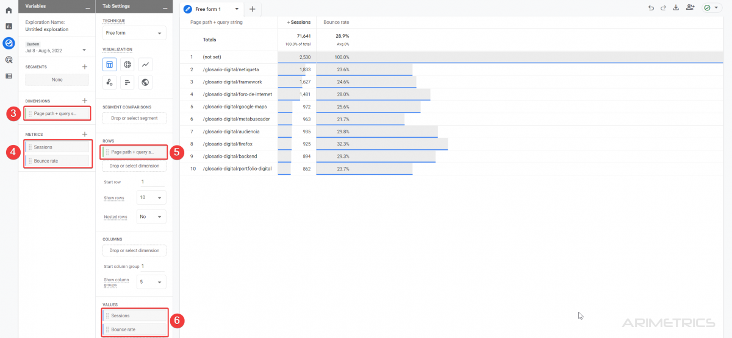Open the Show rows dropdown
This screenshot has height=338, width=732.
(x=151, y=198)
